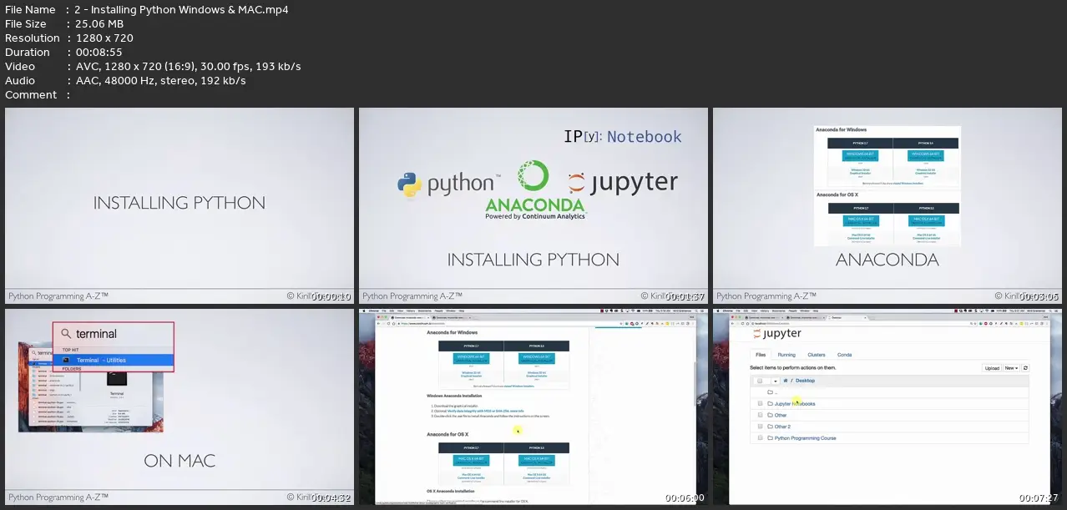Click the home icon in Jupyter breadcrumb
This screenshot has height=510, width=1067.
pyautogui.click(x=785, y=381)
